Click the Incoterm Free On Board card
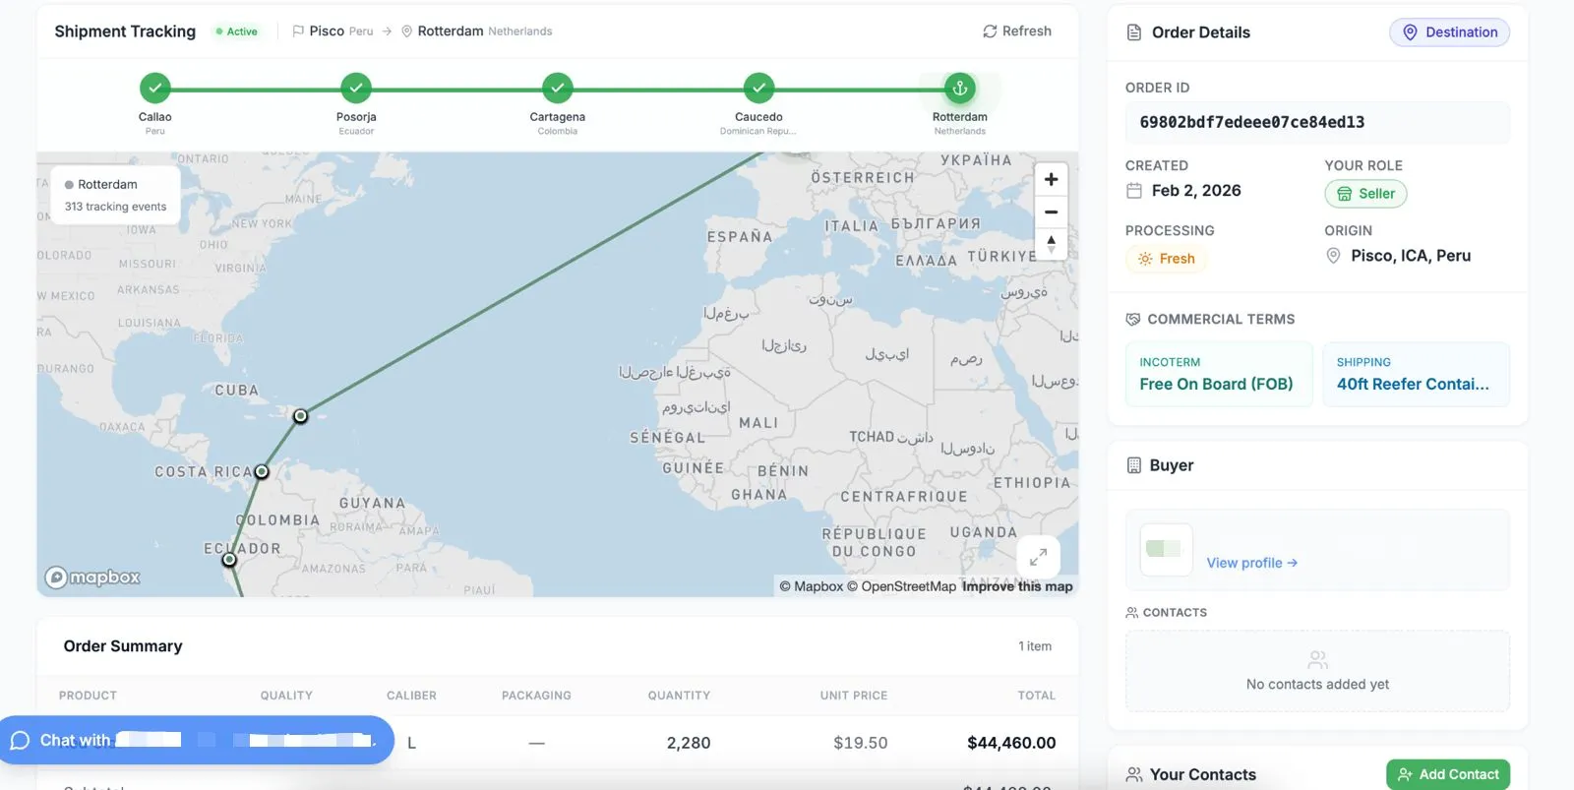 click(1219, 374)
